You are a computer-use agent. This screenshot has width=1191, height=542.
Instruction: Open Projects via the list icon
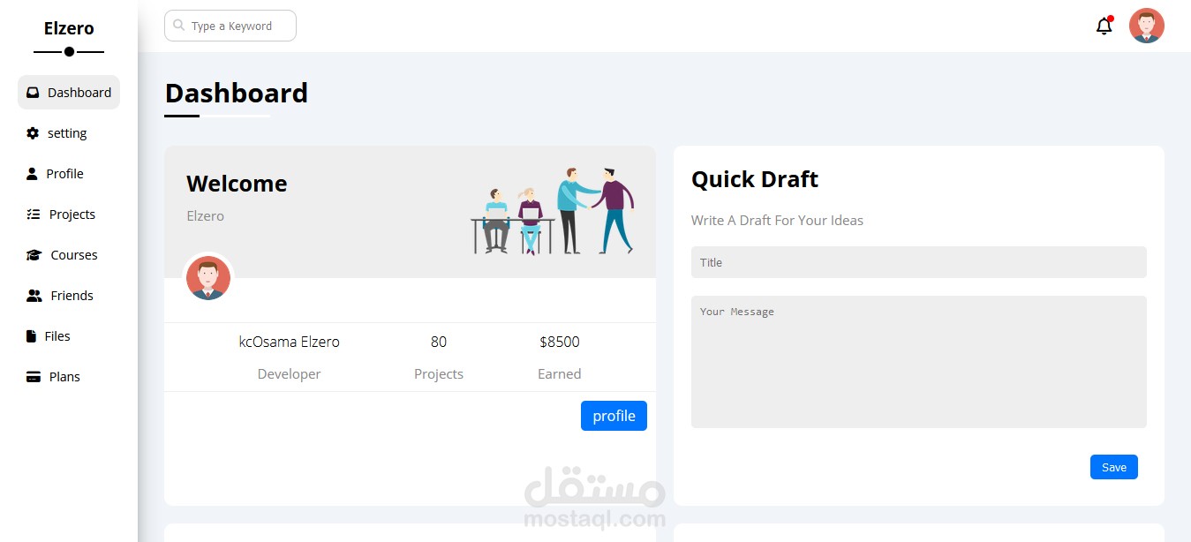[33, 214]
